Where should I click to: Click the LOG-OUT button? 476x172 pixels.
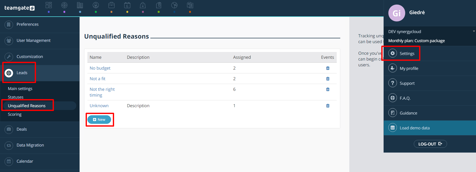tap(430, 144)
